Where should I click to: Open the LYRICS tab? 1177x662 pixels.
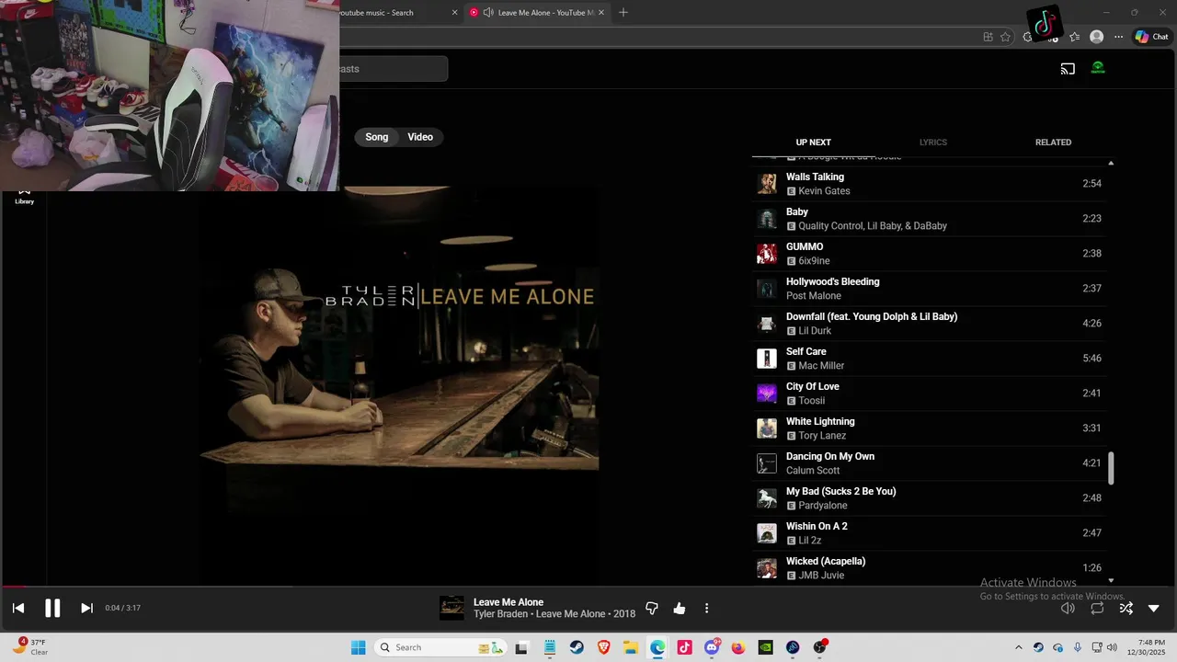click(x=933, y=143)
